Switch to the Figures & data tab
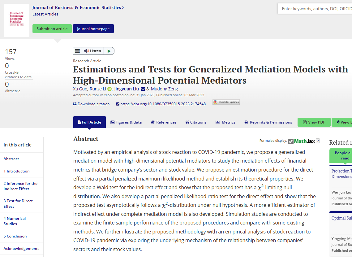This screenshot has height=257, width=352. coord(126,122)
